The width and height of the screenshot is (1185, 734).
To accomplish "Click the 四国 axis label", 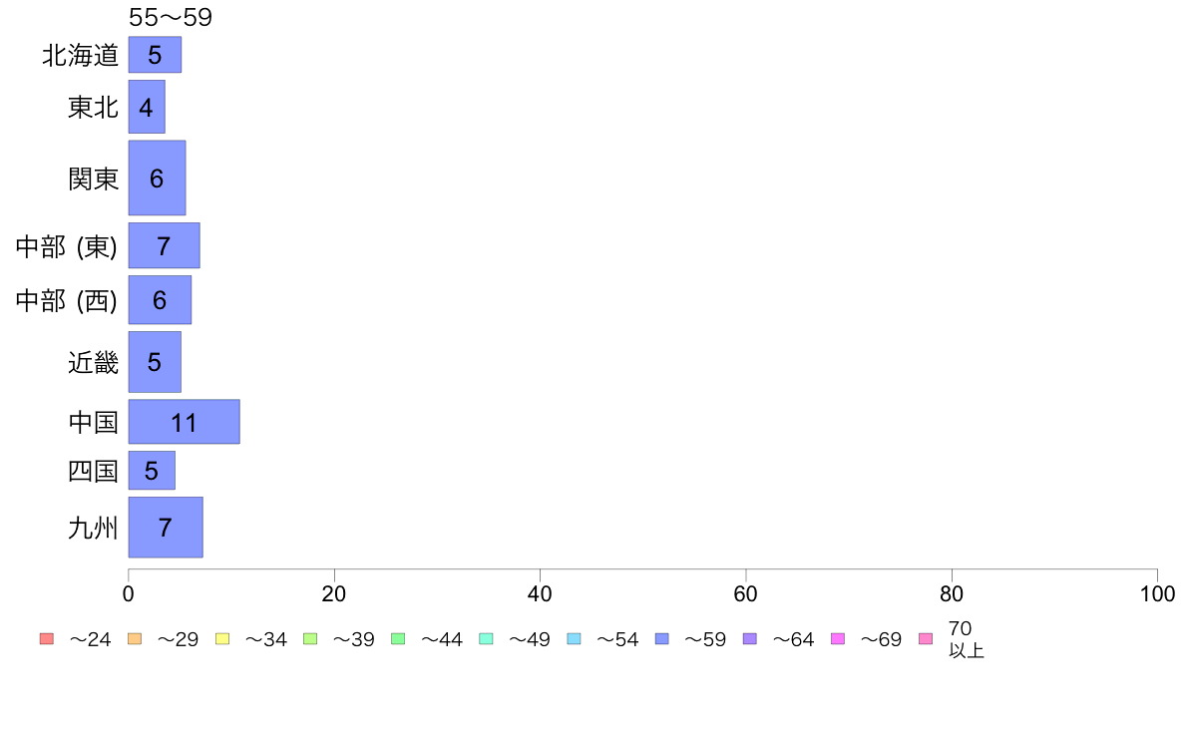I will (94, 471).
